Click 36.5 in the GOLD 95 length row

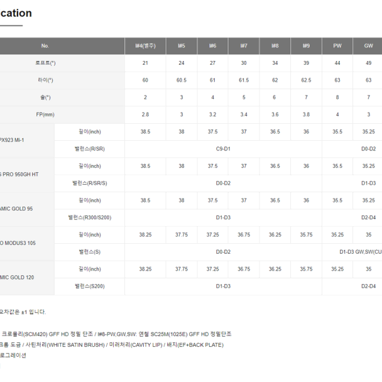275,200
